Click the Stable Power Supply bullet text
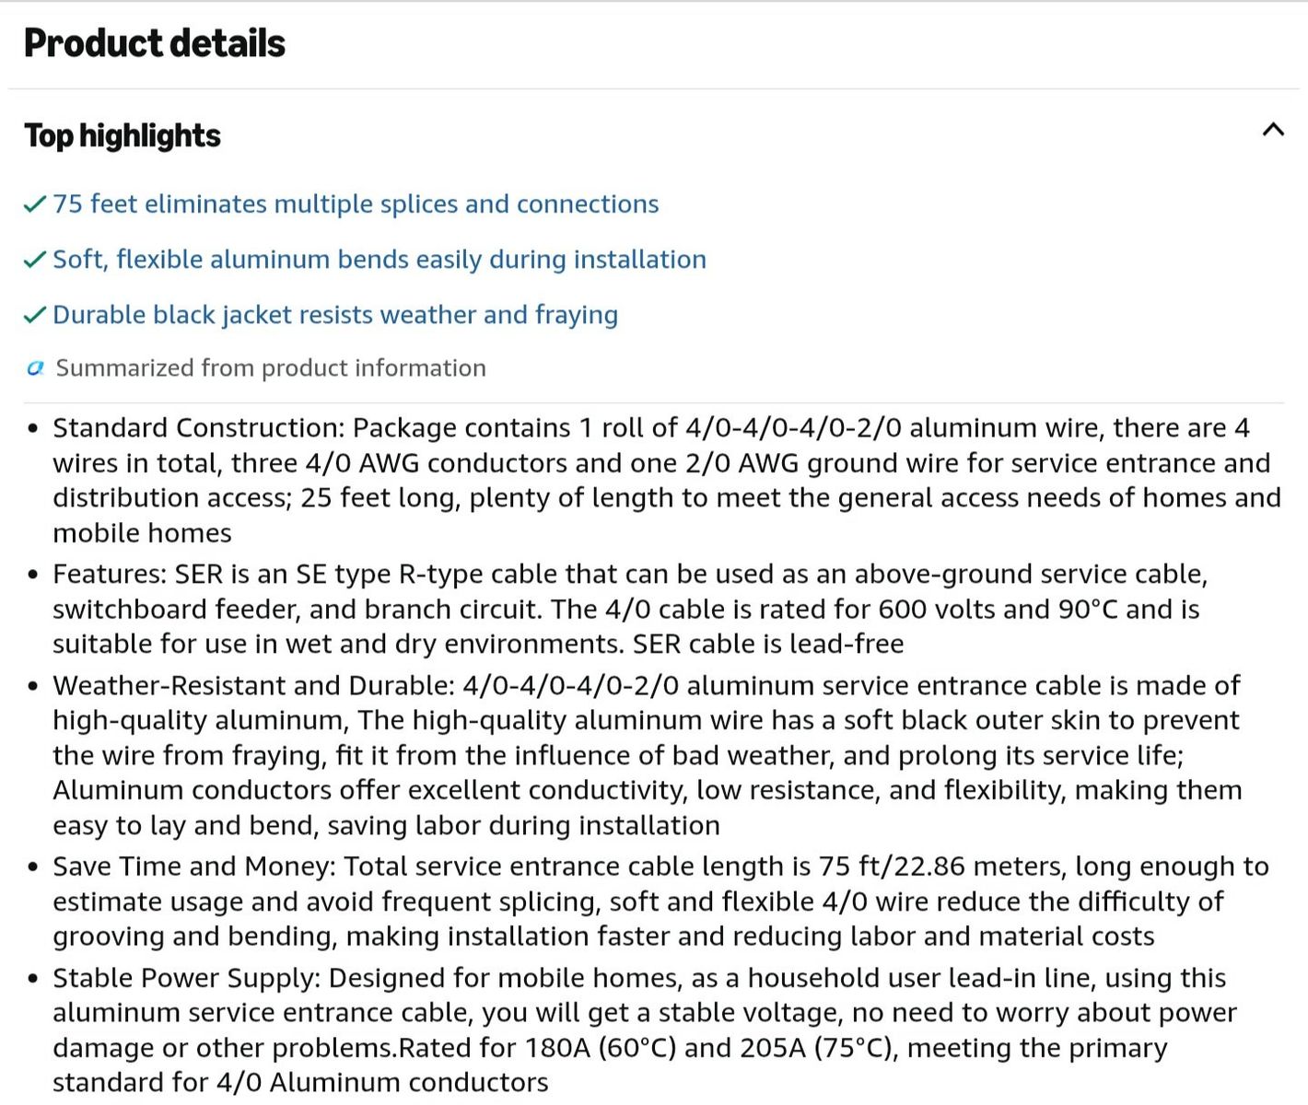 click(645, 1029)
